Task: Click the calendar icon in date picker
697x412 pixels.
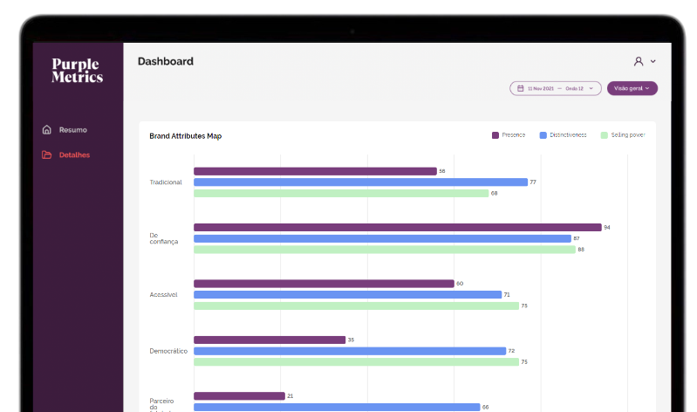Action: [520, 88]
